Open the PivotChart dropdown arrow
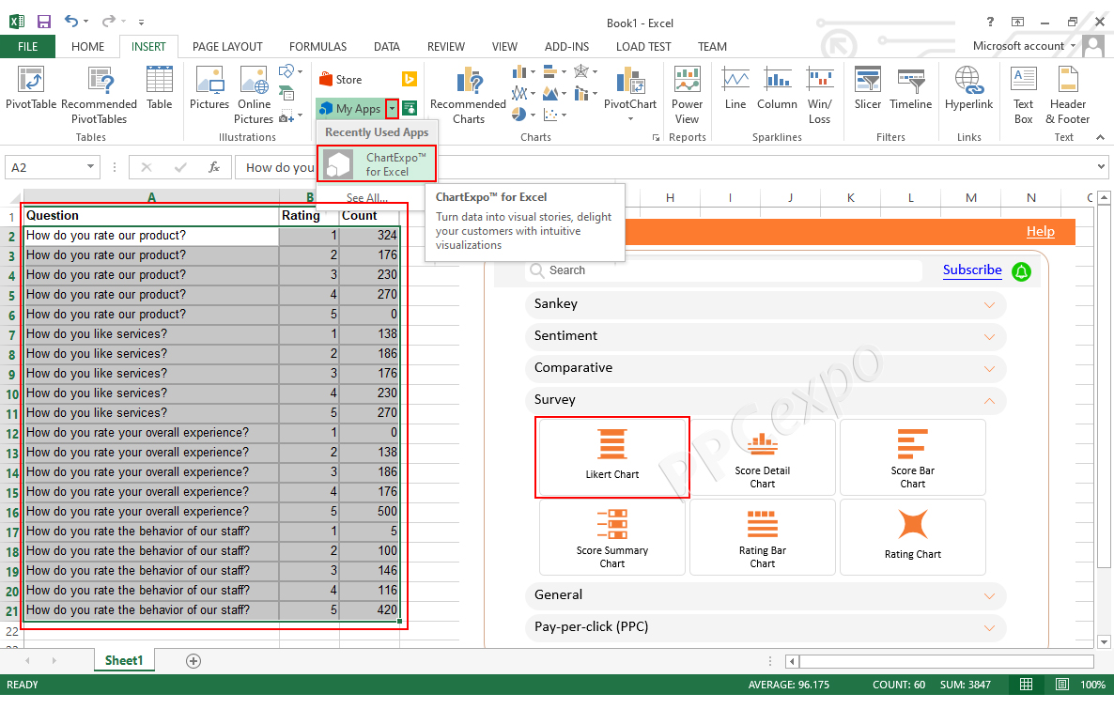This screenshot has width=1114, height=709. click(630, 118)
